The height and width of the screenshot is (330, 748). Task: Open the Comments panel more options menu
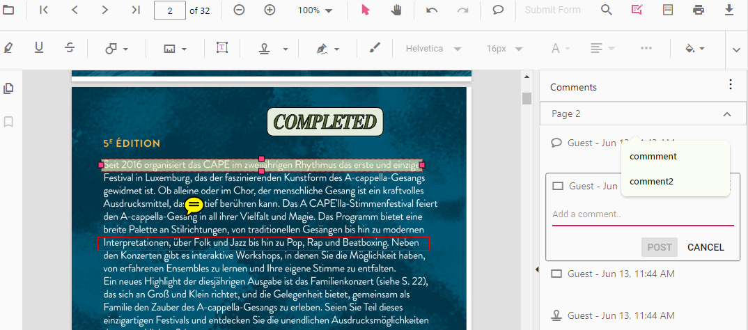(731, 84)
